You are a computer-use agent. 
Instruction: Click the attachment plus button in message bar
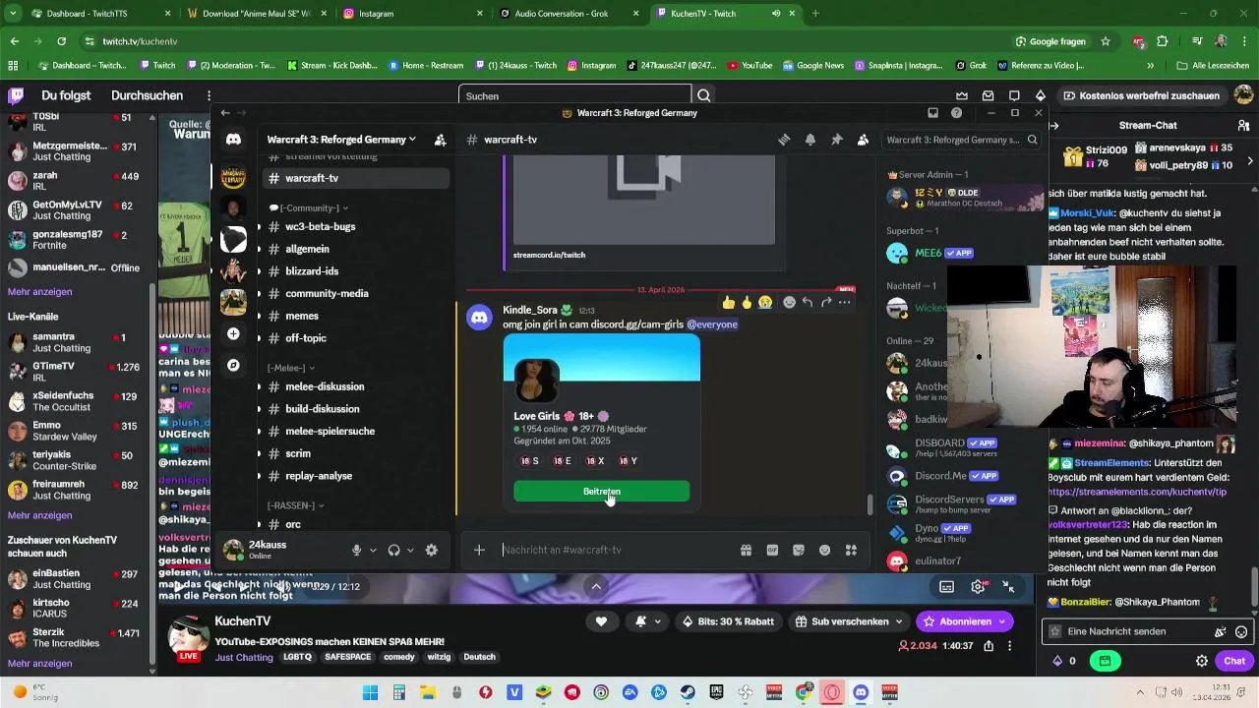tap(479, 550)
